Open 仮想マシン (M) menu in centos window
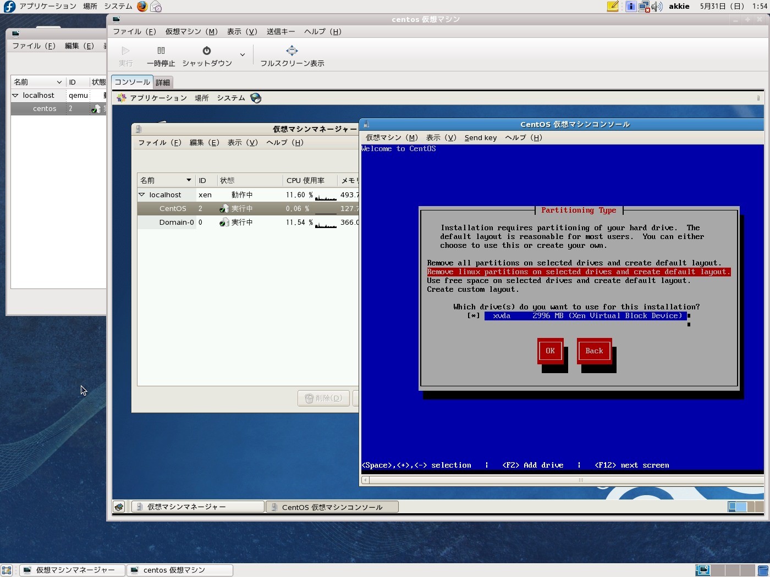 point(191,31)
